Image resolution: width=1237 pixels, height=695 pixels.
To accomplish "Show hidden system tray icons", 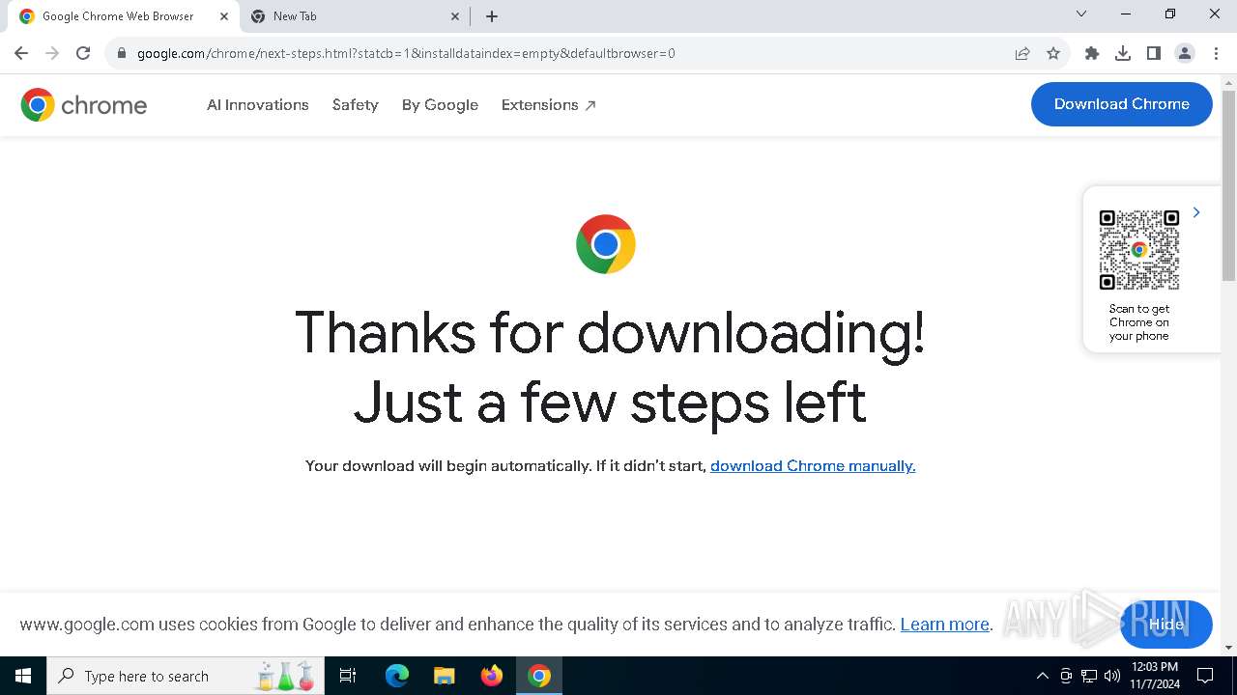I will (1042, 676).
